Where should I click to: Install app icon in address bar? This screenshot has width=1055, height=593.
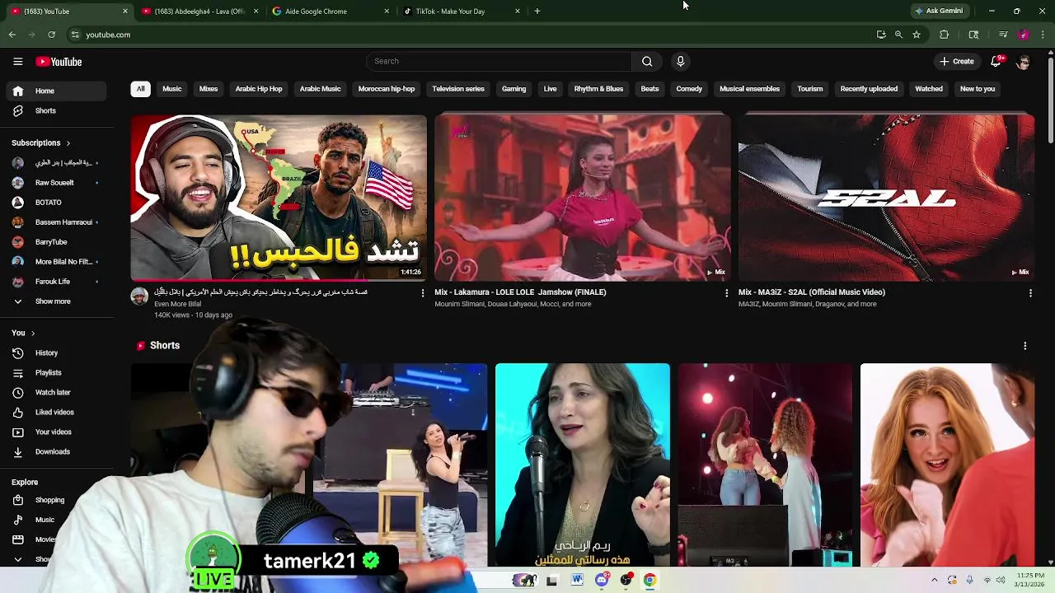coord(881,35)
